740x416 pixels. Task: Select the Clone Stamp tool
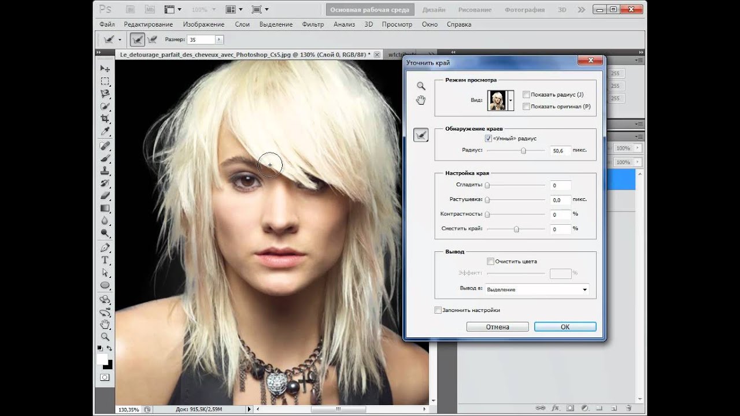coord(105,170)
